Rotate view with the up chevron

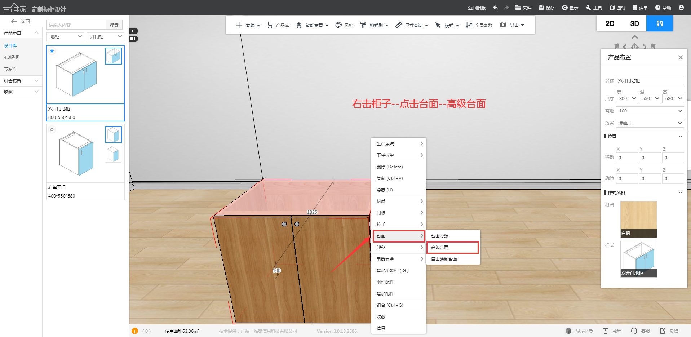point(635,37)
